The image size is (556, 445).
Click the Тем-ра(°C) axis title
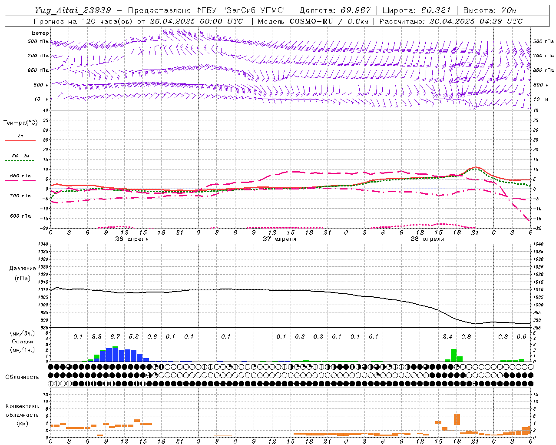[x=20, y=123]
